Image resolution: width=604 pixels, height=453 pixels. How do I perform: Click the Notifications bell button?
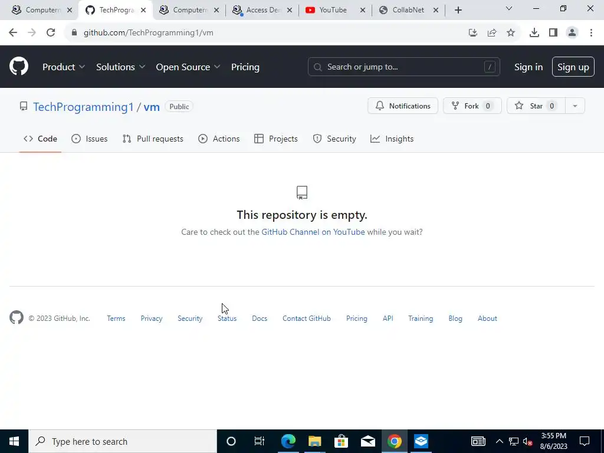(402, 106)
